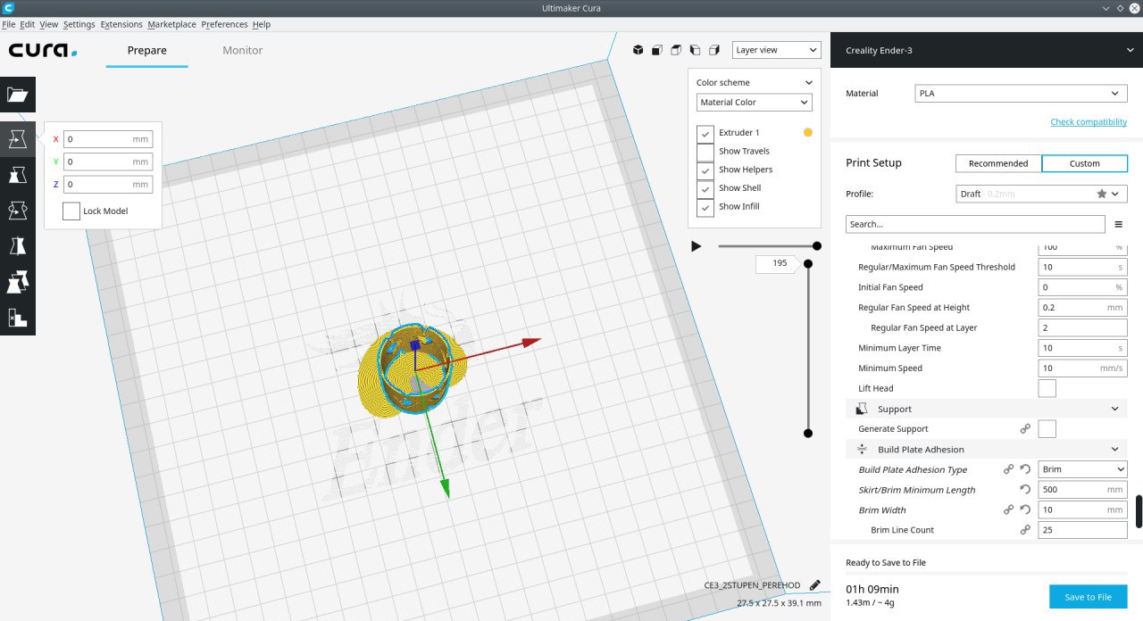Collapse the Color scheme panel chevron
The width and height of the screenshot is (1143, 621).
coord(808,83)
